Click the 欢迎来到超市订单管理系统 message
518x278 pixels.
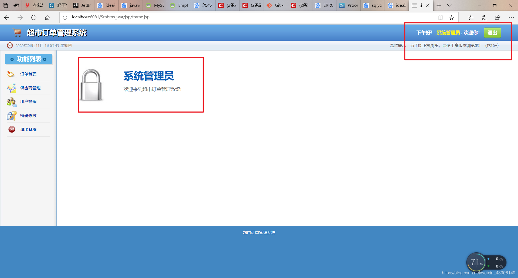152,89
